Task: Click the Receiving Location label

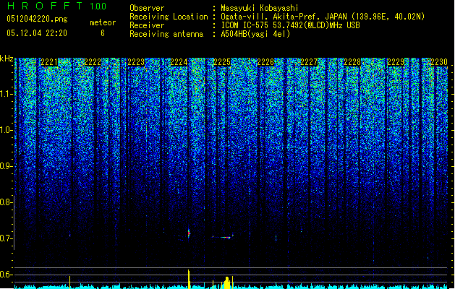Action: (x=169, y=17)
